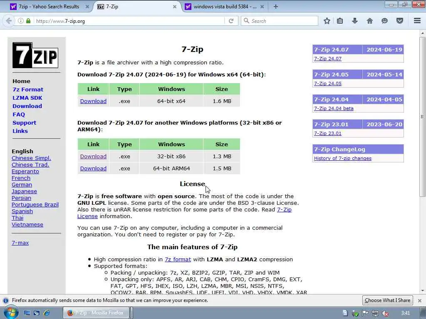Open Links sidebar entry
This screenshot has width=426, height=319.
point(20,131)
